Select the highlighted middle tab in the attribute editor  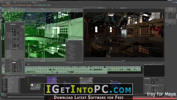point(13,24)
